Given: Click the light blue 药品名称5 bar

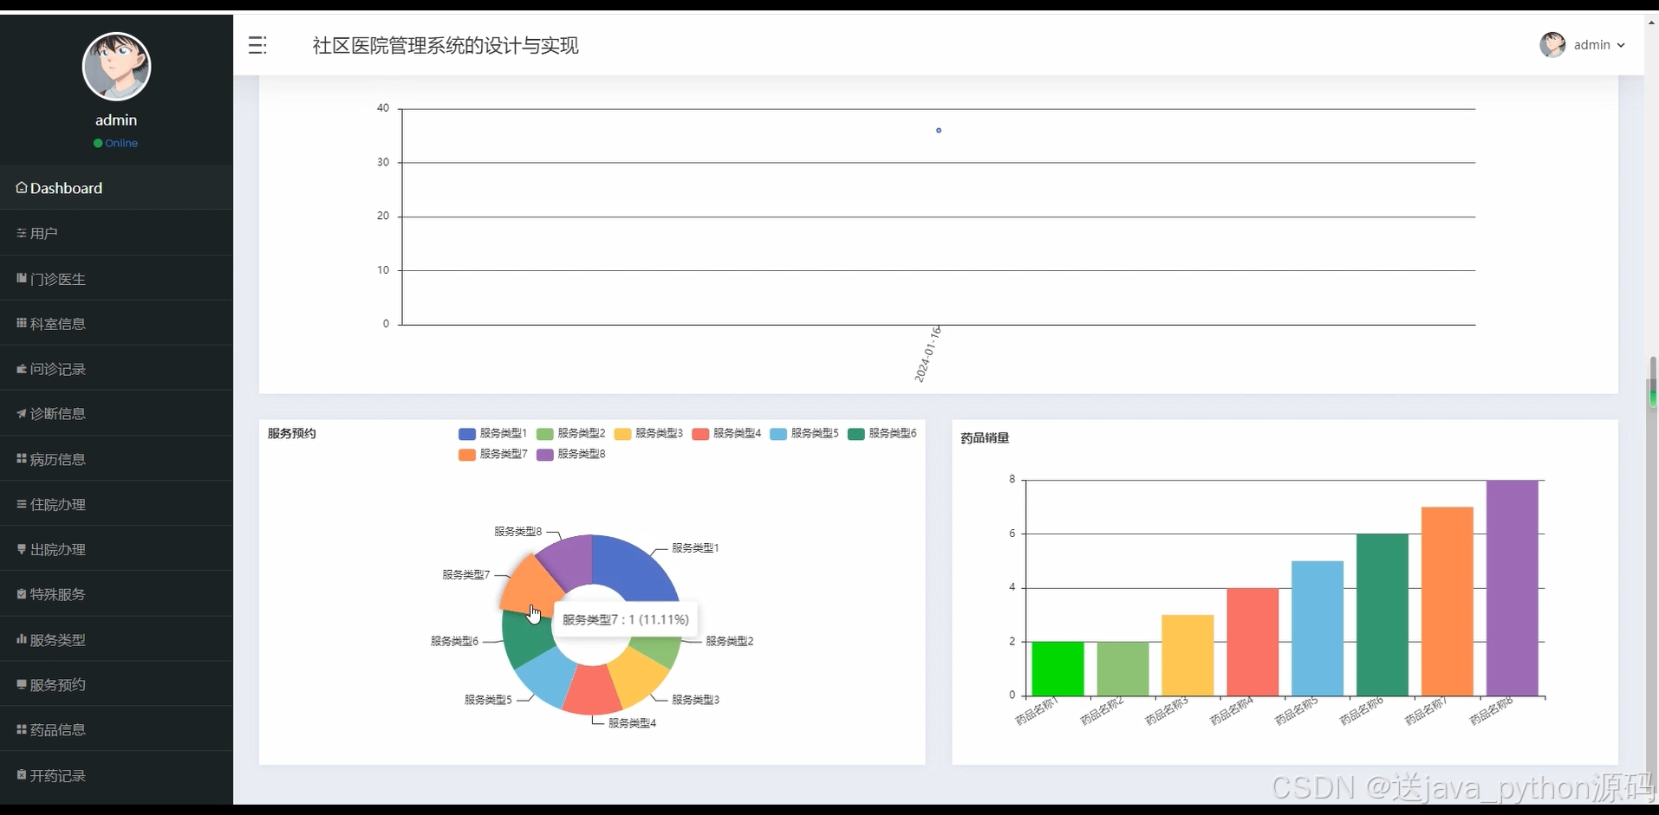Looking at the screenshot, I should 1317,628.
